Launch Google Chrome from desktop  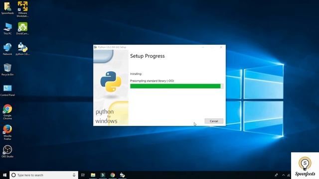pyautogui.click(x=7, y=112)
